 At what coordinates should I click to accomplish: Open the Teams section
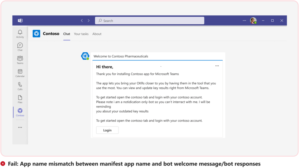point(20,59)
